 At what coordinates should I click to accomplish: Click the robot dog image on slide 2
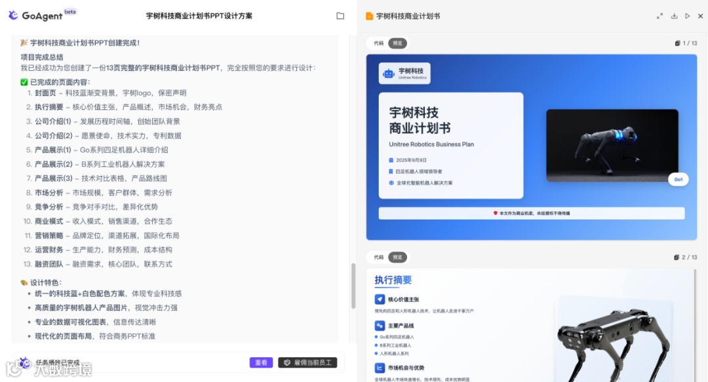point(614,339)
